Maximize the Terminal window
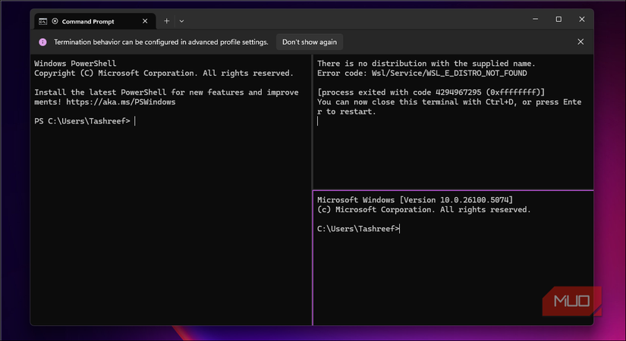 (x=558, y=19)
